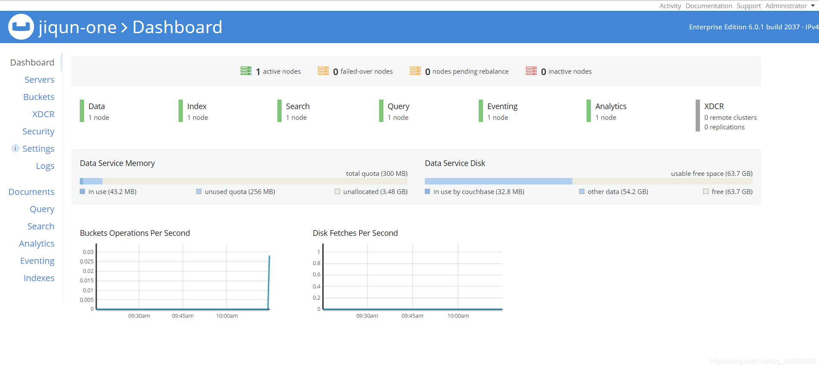Image resolution: width=819 pixels, height=369 pixels.
Task: Click the '0 replications' text
Action: (725, 127)
